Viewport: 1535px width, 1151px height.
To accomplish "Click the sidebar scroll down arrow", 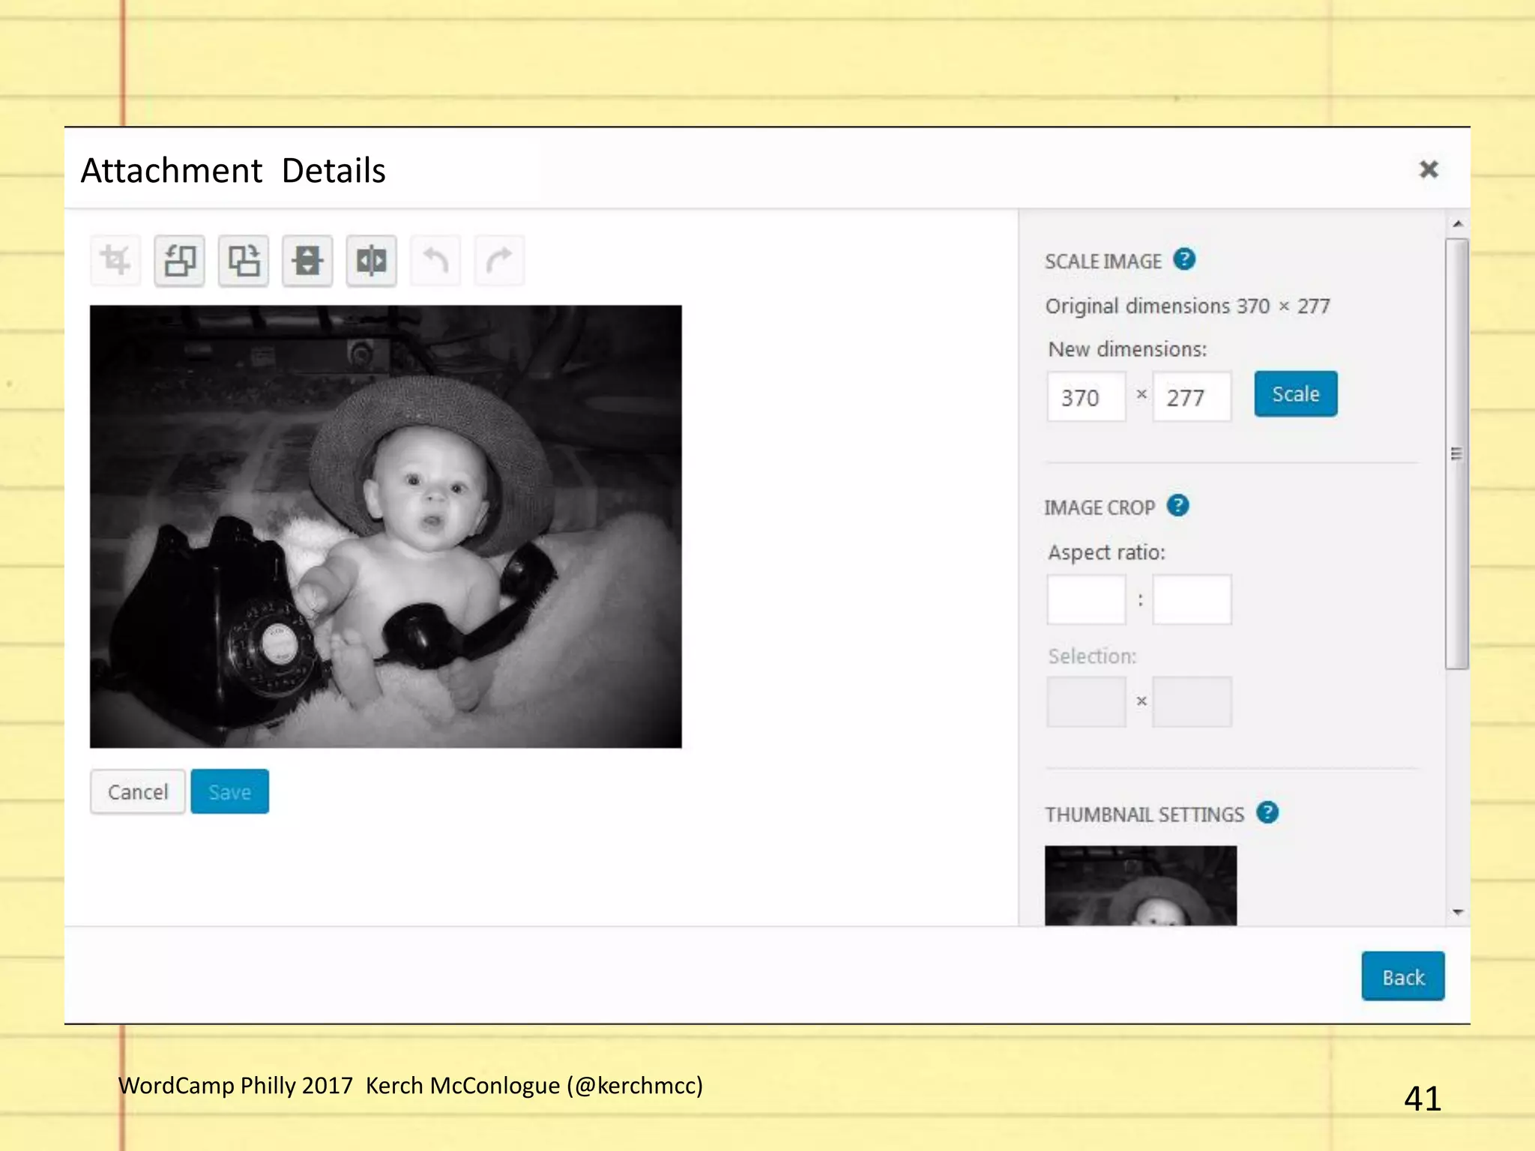I will (x=1458, y=912).
